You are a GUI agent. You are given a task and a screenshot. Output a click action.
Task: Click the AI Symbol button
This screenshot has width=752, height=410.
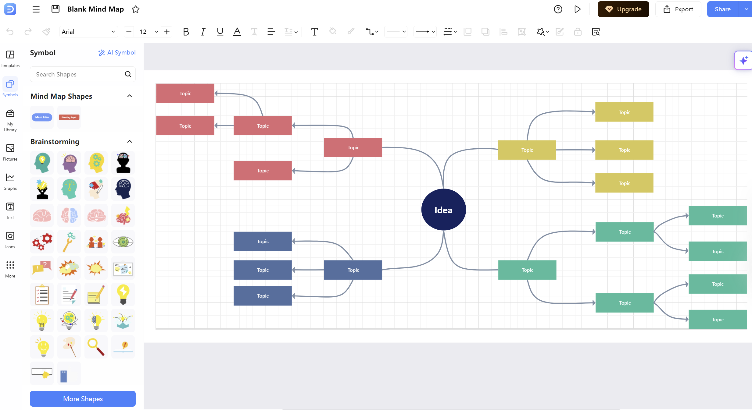pos(117,52)
